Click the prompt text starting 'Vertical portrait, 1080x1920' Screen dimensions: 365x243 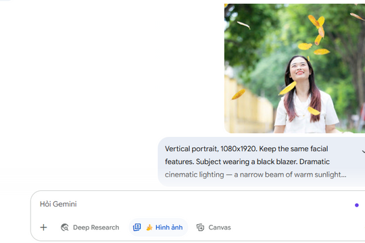(x=255, y=161)
